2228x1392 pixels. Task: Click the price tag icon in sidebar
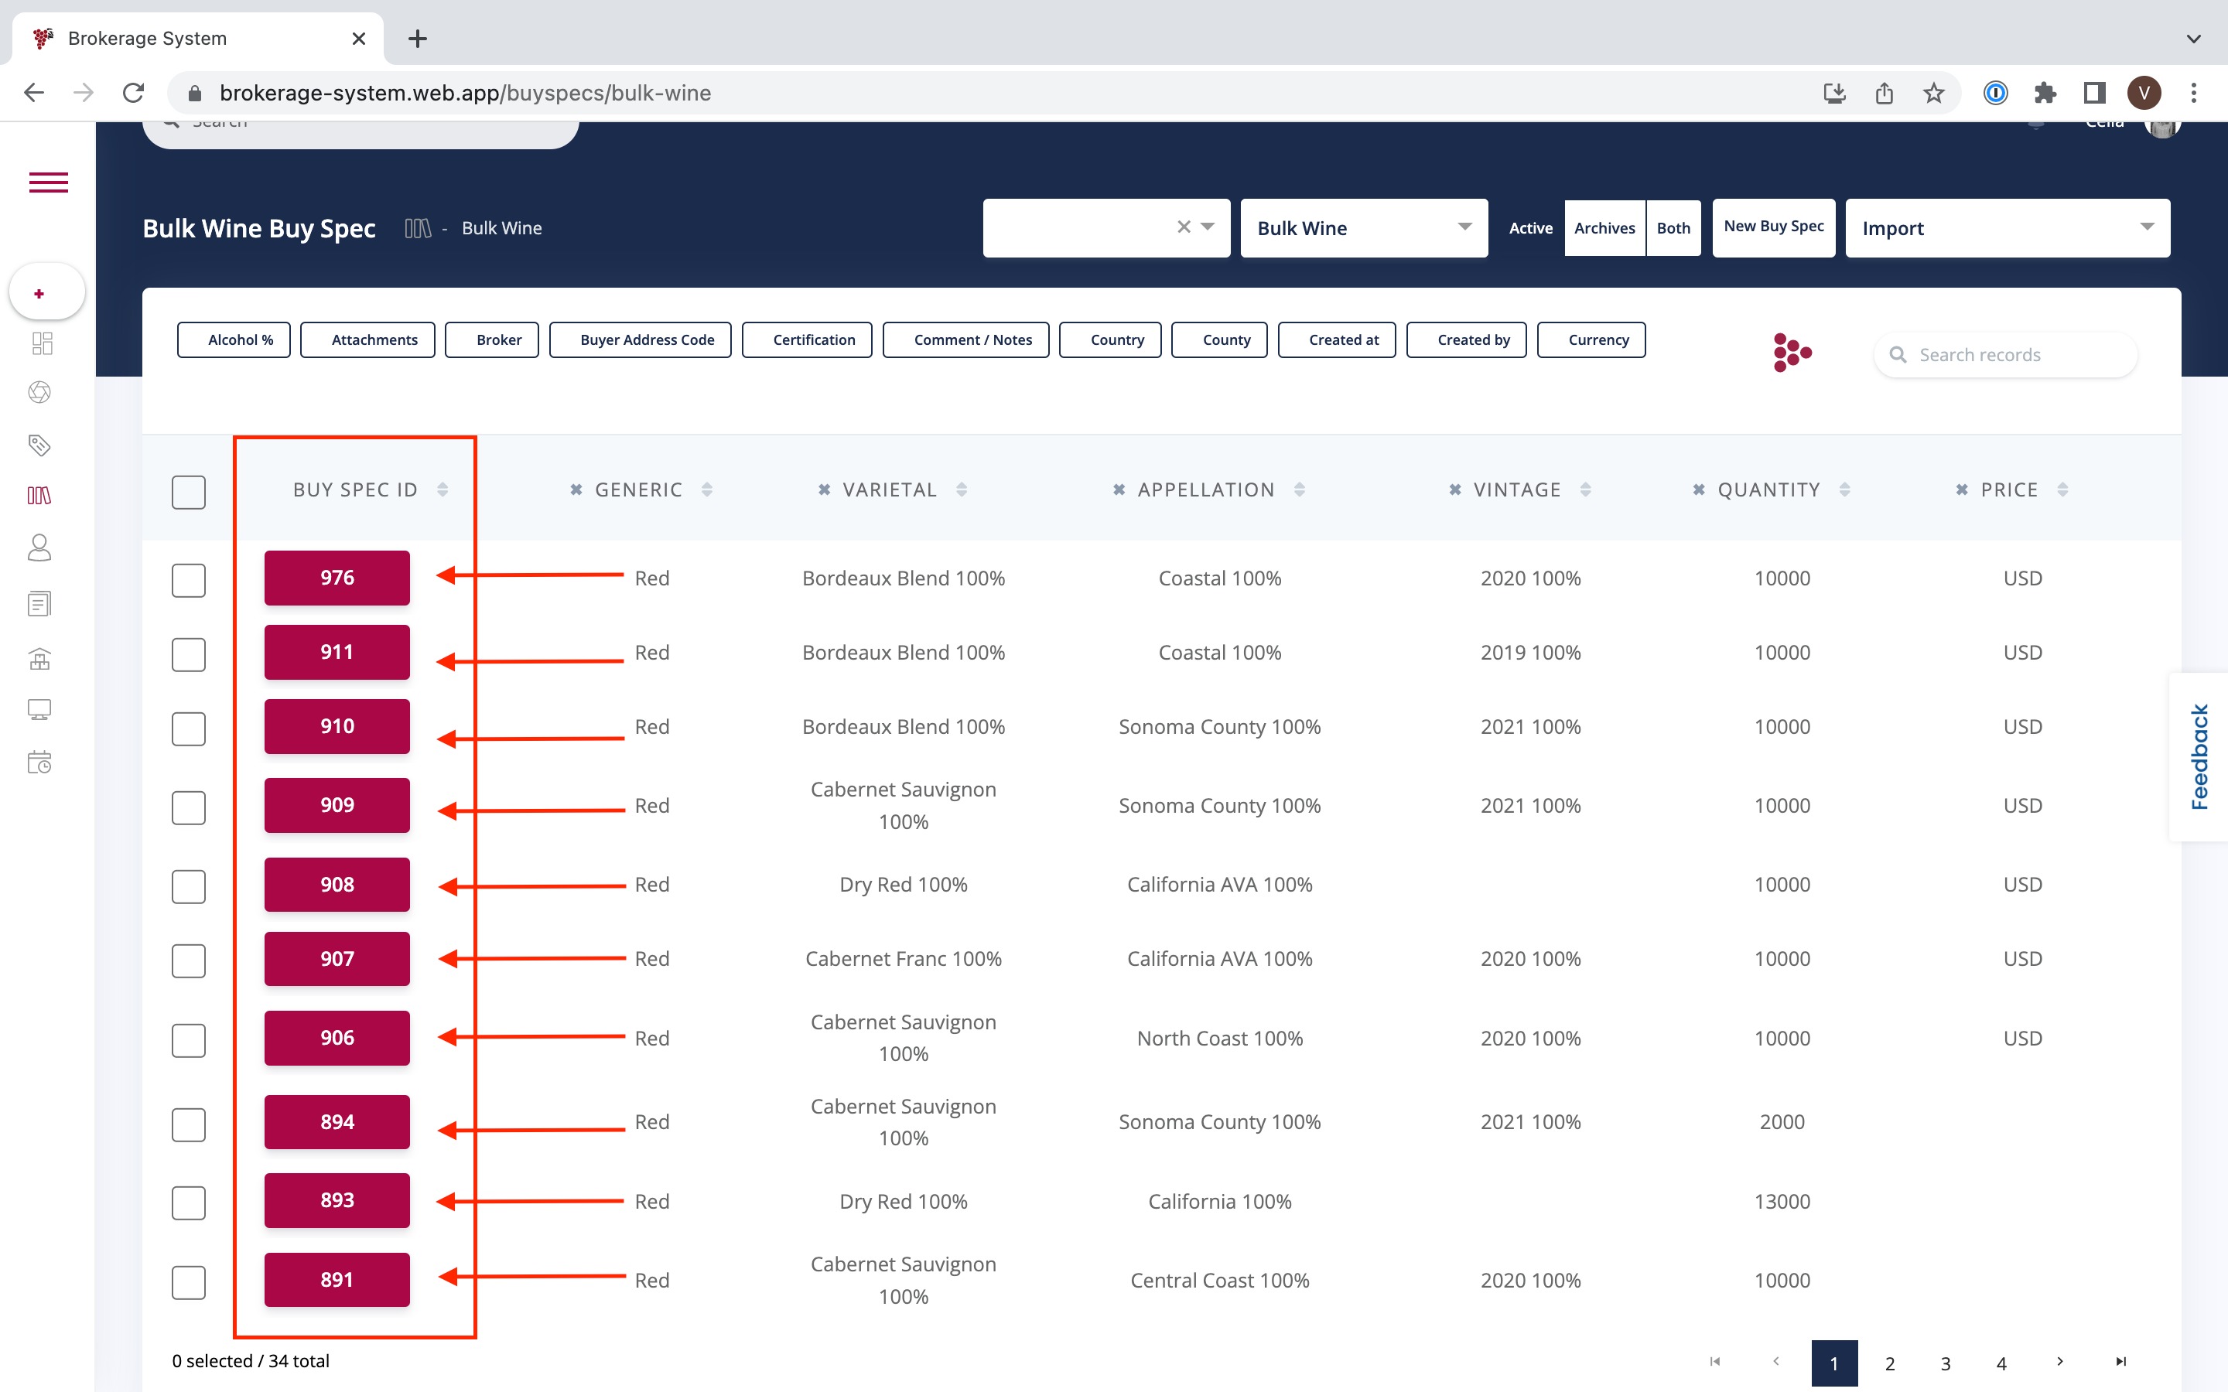[x=39, y=445]
